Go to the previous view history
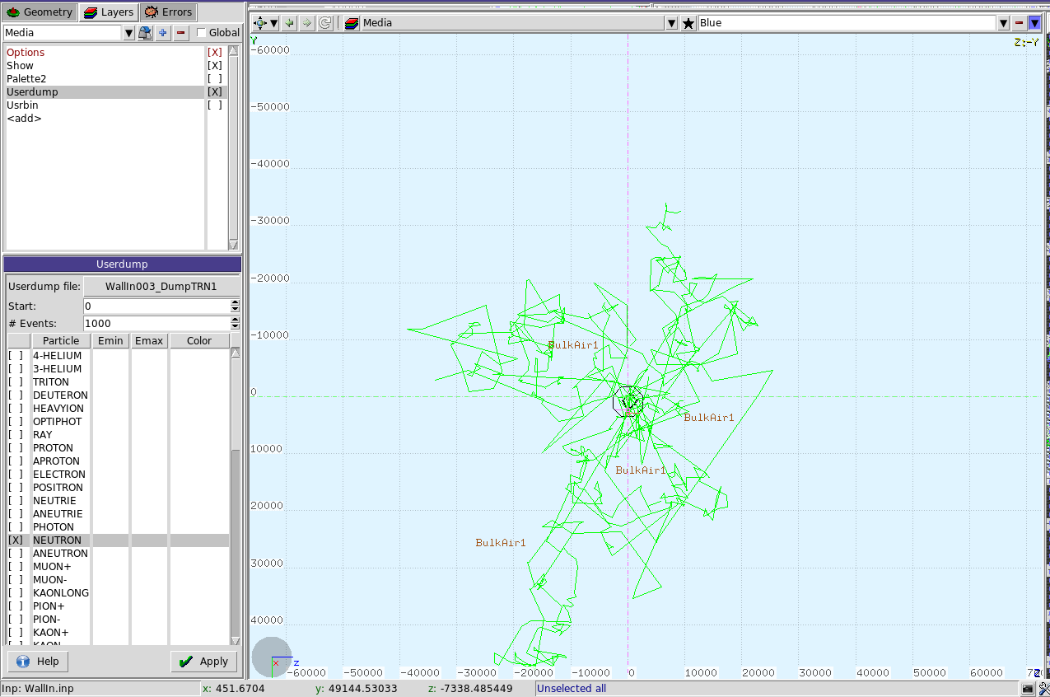 [x=289, y=23]
